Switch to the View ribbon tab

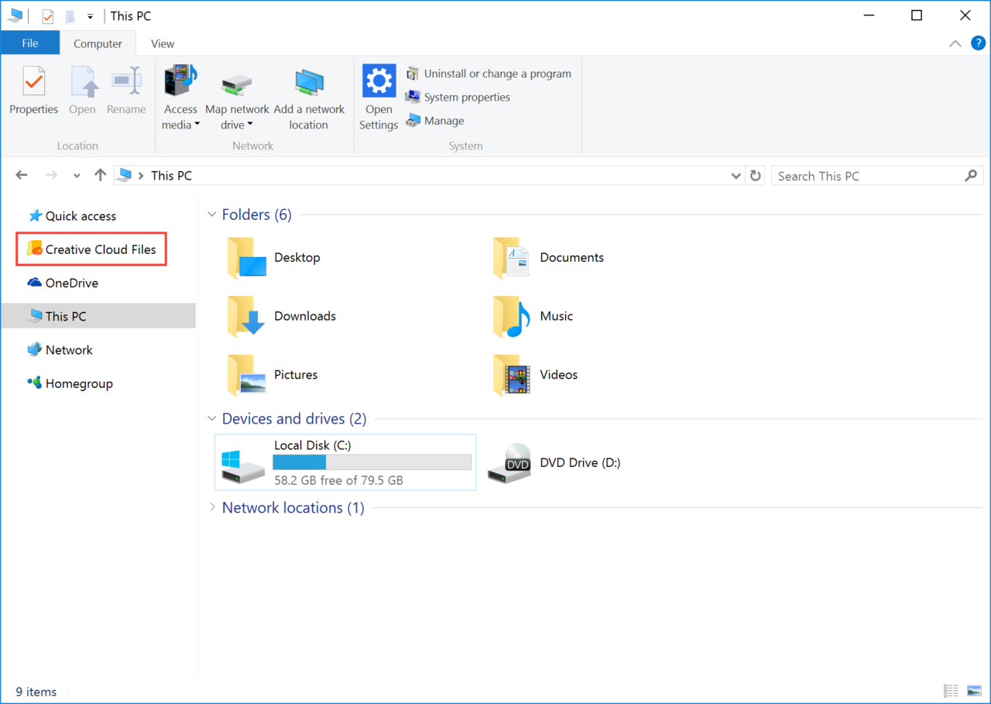pos(163,43)
